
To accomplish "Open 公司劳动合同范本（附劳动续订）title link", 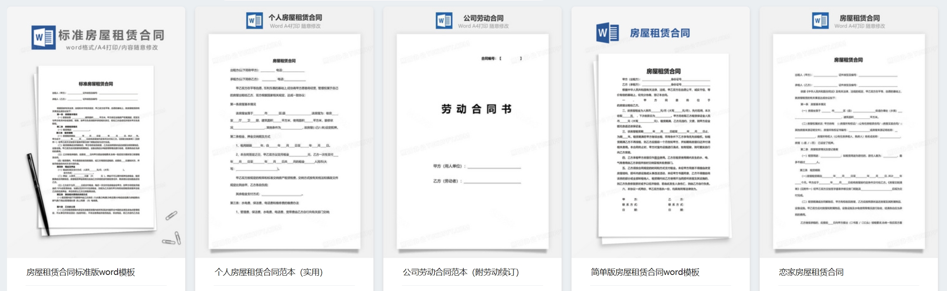I will click(x=461, y=272).
